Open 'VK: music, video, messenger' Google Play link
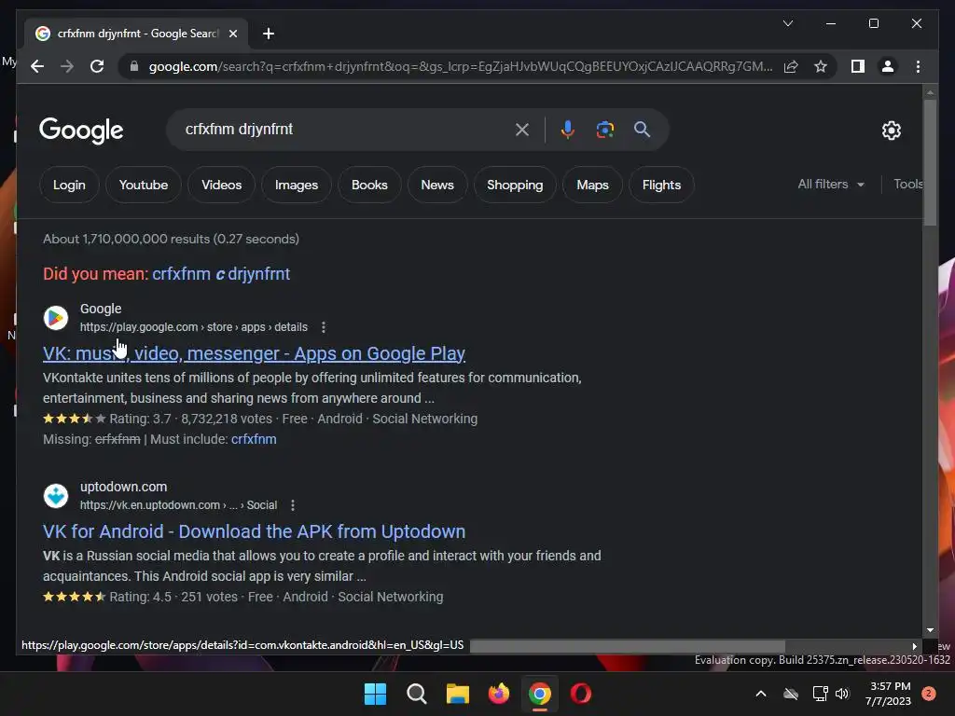The height and width of the screenshot is (716, 955). (254, 353)
